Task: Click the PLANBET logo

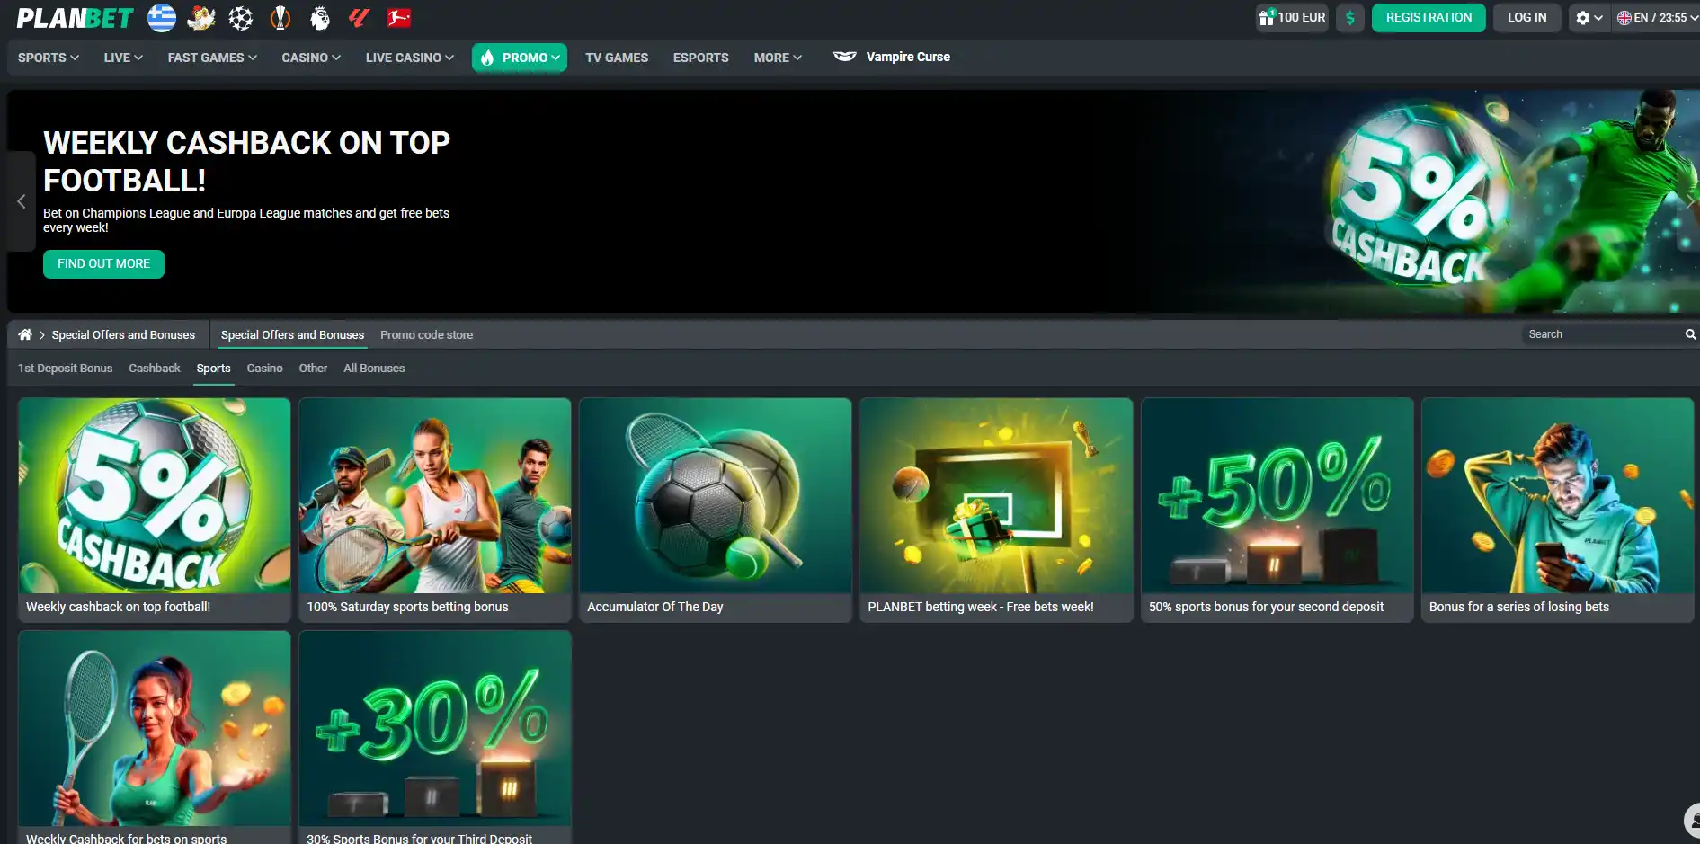Action: [x=75, y=18]
